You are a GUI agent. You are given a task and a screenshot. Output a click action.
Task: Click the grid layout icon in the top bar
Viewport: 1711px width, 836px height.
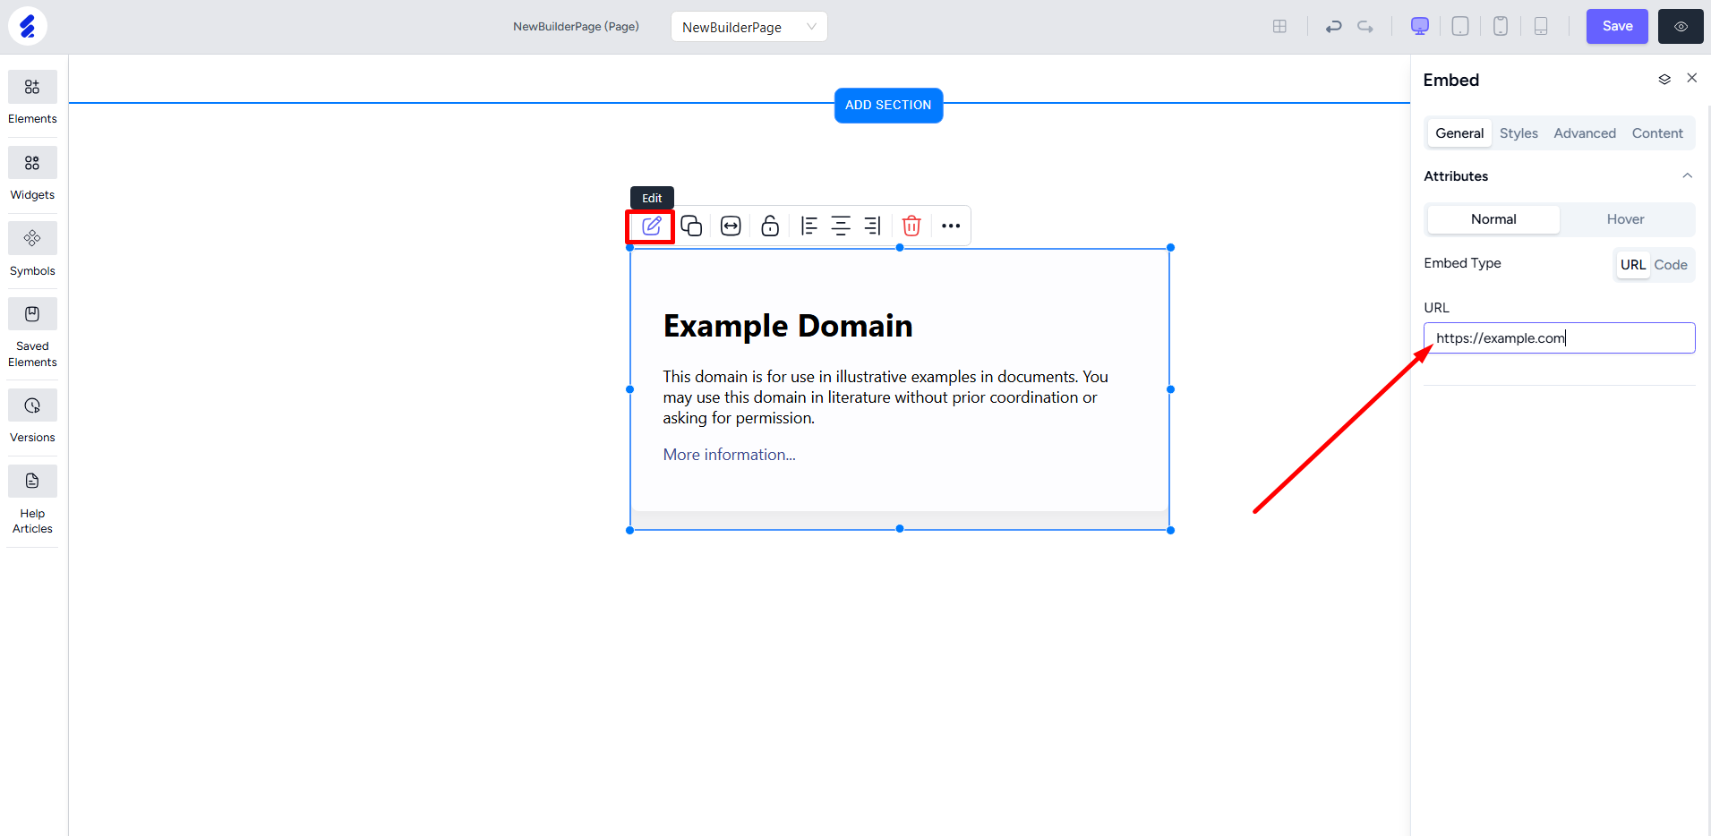1279,27
